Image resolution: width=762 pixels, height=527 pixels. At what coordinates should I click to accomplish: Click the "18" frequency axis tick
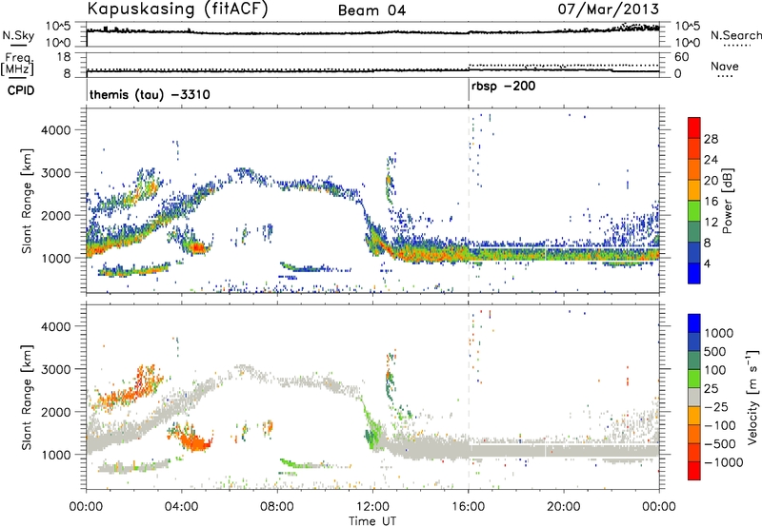[64, 57]
